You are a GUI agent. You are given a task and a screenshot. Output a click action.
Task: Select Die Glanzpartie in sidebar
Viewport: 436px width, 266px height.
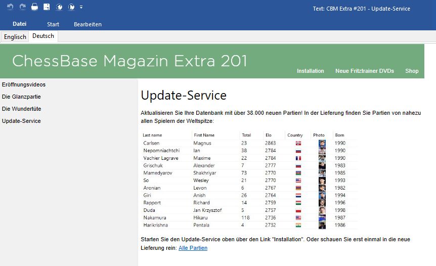coord(21,97)
